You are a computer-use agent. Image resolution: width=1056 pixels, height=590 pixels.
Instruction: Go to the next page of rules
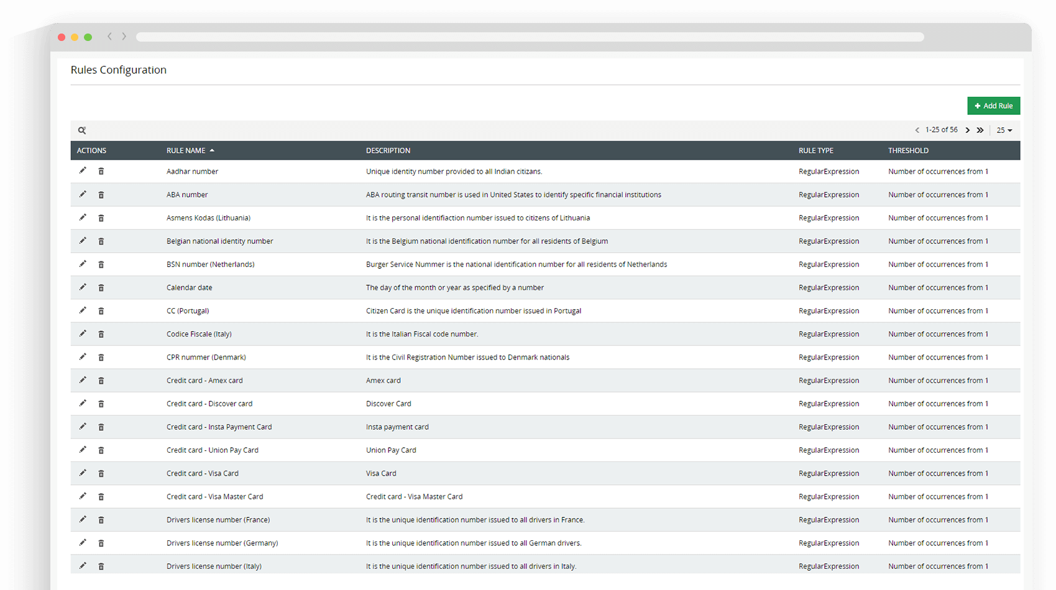(x=967, y=130)
